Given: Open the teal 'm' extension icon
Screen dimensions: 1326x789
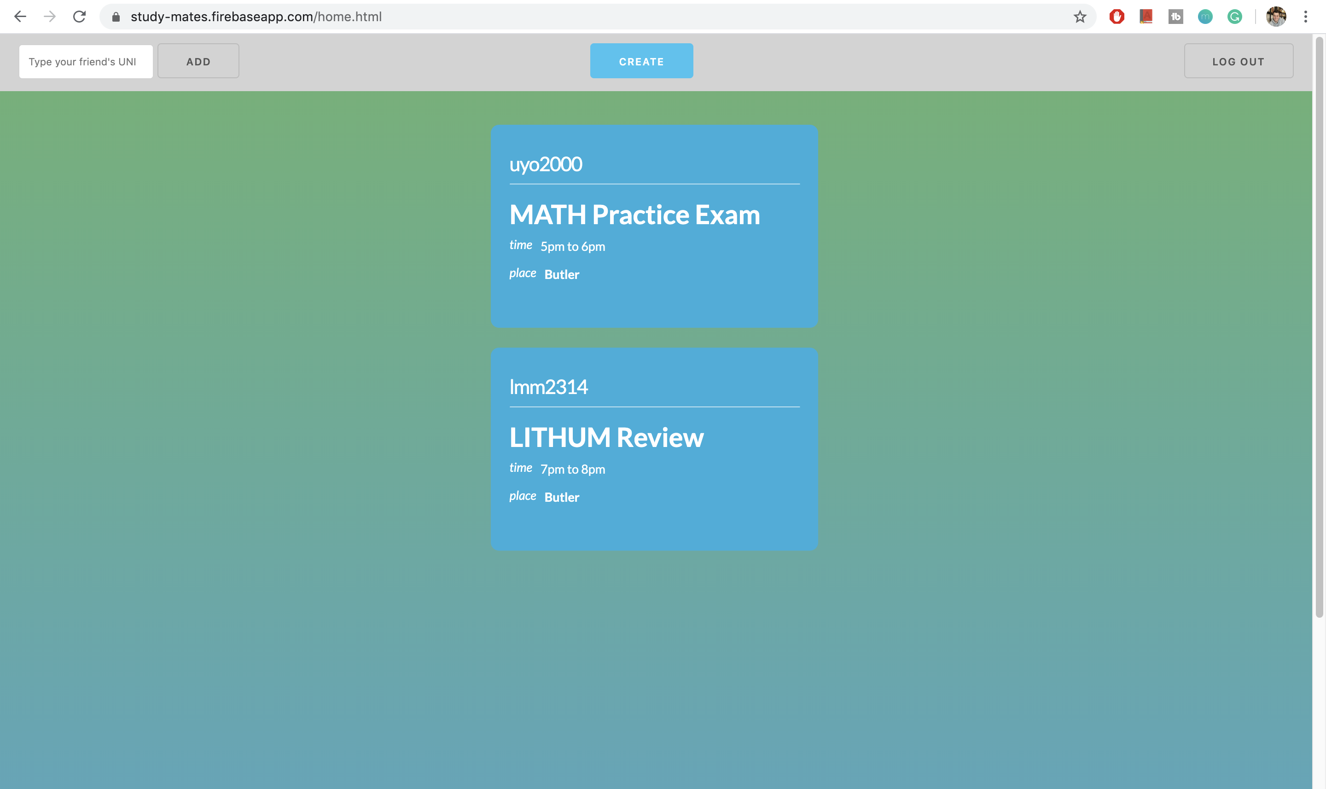Looking at the screenshot, I should click(x=1205, y=17).
